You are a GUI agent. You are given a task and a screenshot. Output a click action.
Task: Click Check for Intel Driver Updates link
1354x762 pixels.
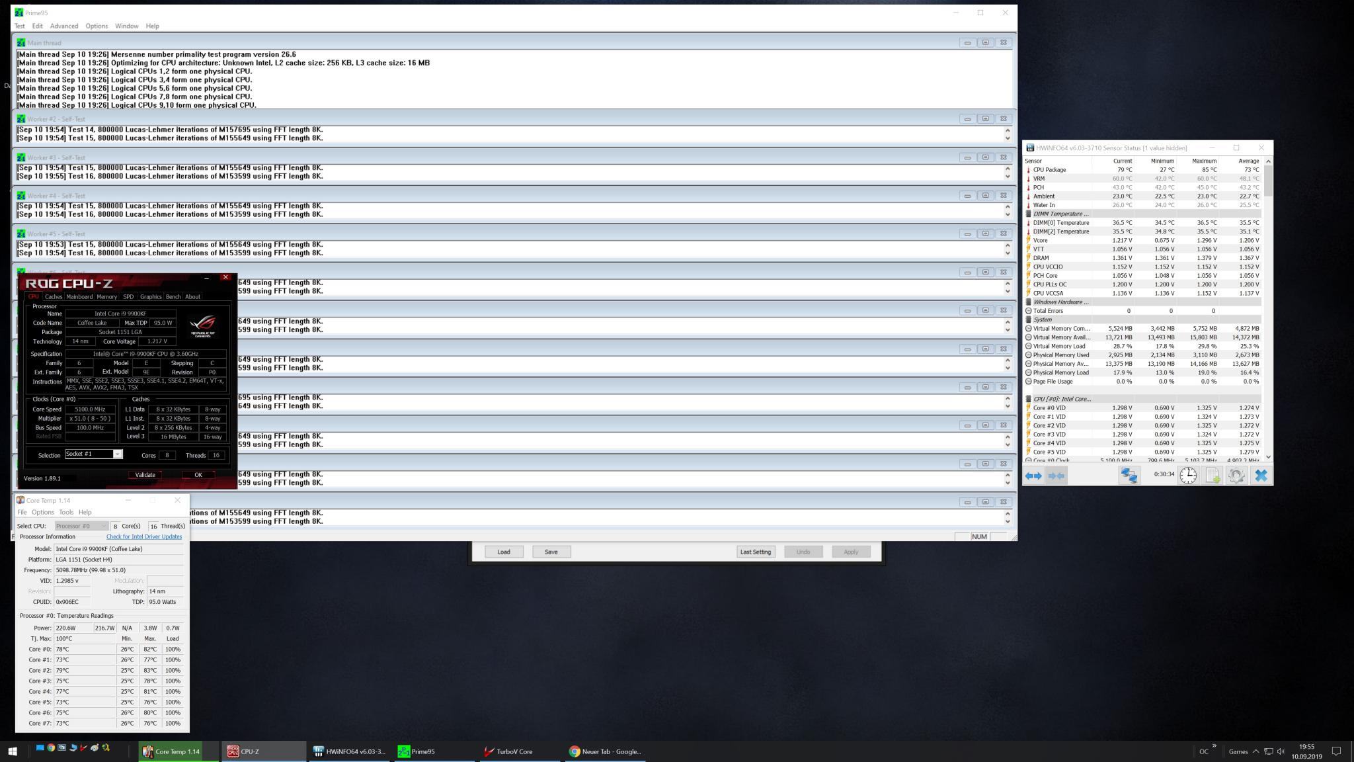tap(144, 536)
